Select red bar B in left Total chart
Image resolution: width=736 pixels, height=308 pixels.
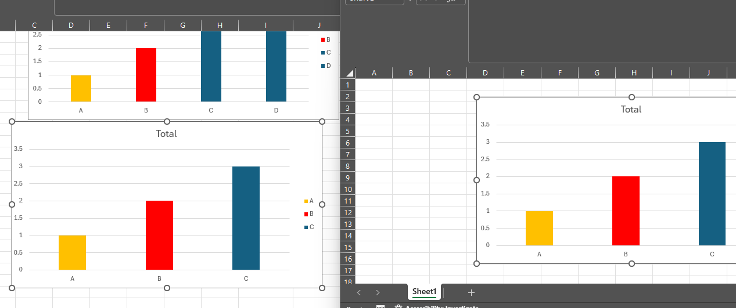click(159, 235)
